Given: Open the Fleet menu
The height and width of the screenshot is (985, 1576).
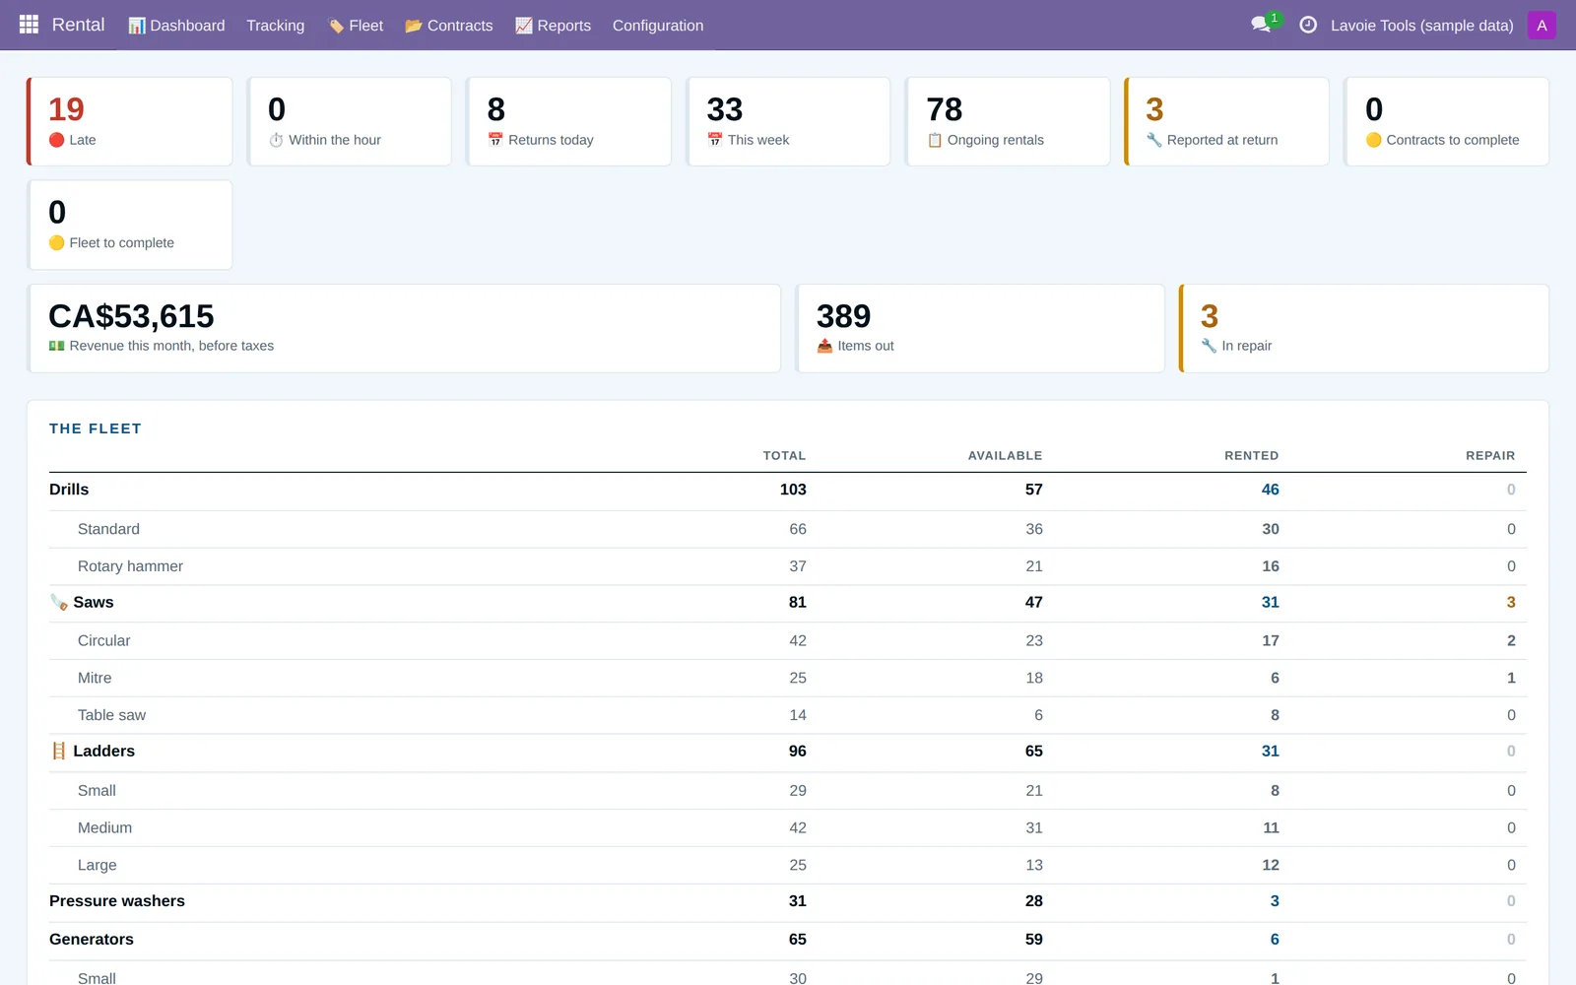Looking at the screenshot, I should click(x=356, y=26).
